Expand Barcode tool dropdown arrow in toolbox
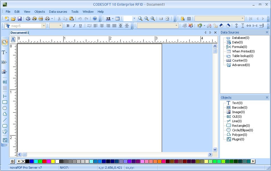 7,62
